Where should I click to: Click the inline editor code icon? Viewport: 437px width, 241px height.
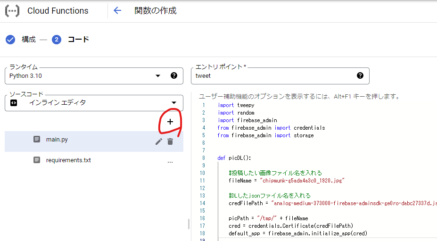tap(14, 103)
